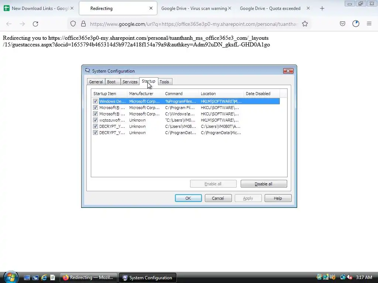Close the System Configuration dialog
Image resolution: width=378 pixels, height=283 pixels.
(288, 71)
